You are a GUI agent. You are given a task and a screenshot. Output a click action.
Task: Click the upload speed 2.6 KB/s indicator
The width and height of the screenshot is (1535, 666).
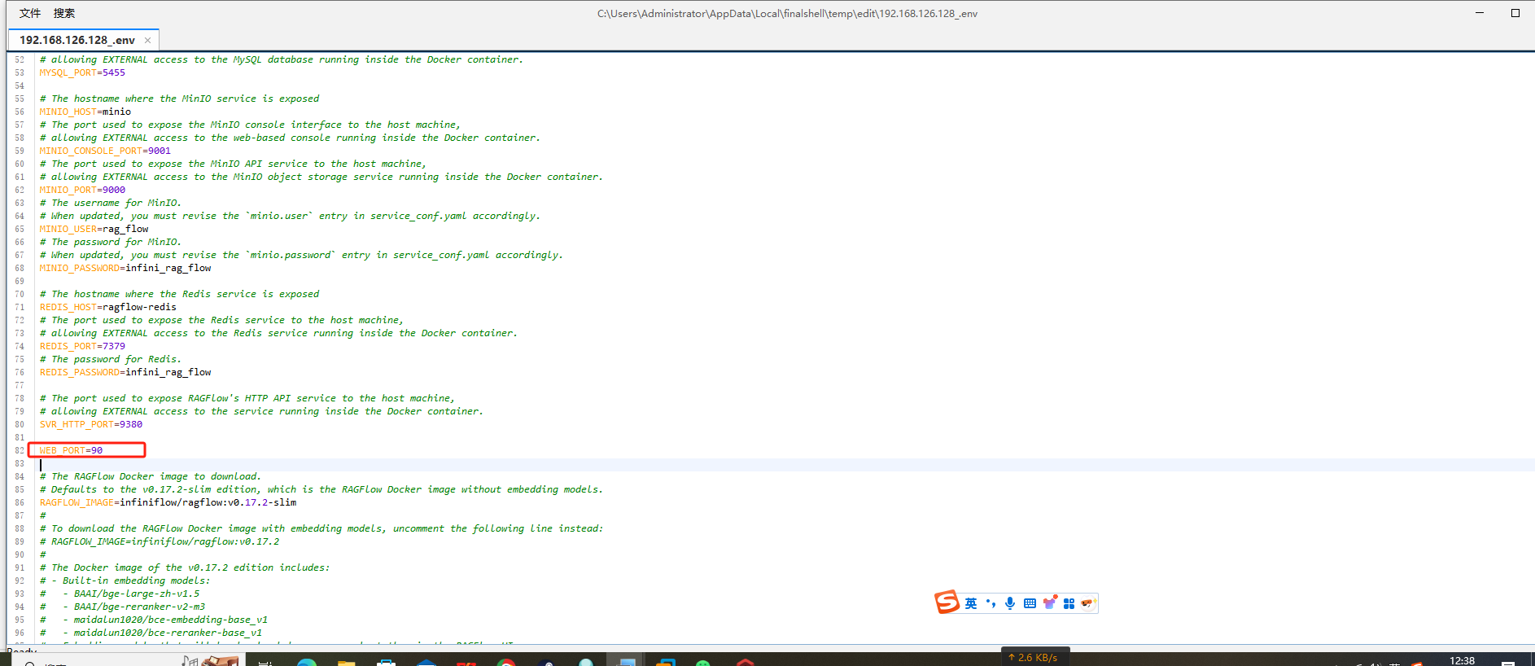coord(1034,657)
